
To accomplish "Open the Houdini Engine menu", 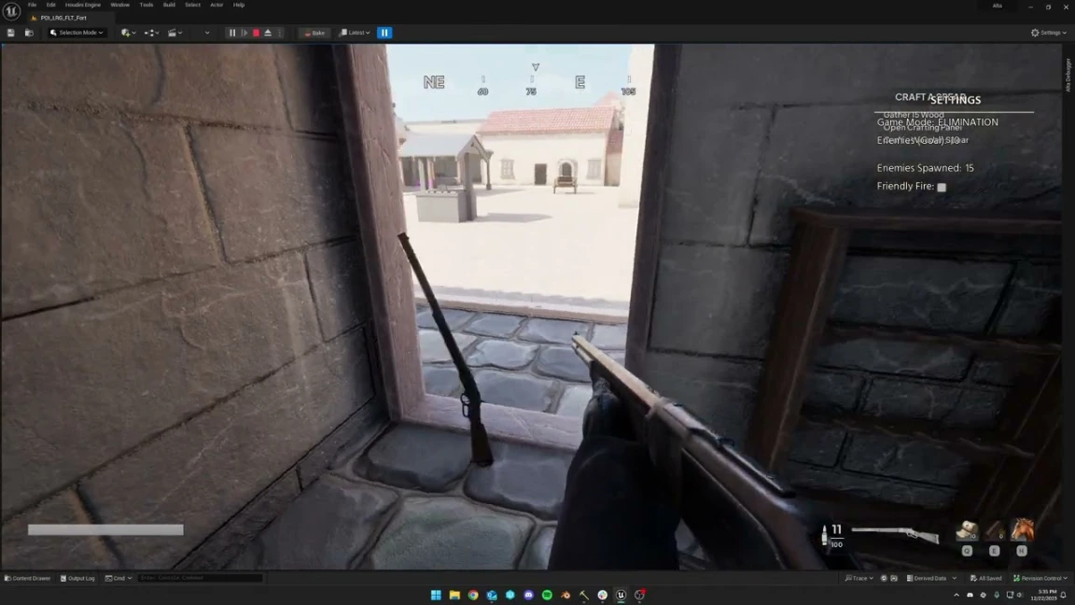I will pos(83,5).
